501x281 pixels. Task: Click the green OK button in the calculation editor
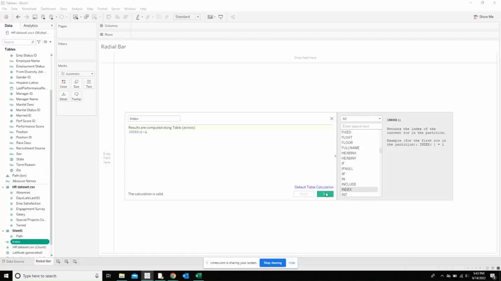(325, 194)
